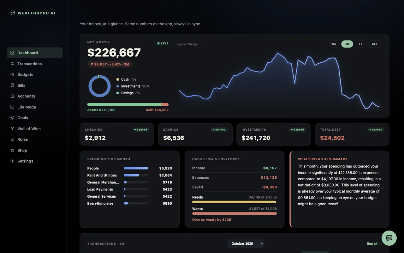Click the 'synced 1h ago' text
Screen dimensions: 404x253
(x=187, y=44)
